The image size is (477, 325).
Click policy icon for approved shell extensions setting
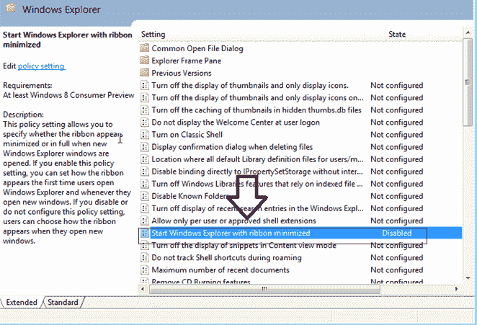click(x=145, y=221)
